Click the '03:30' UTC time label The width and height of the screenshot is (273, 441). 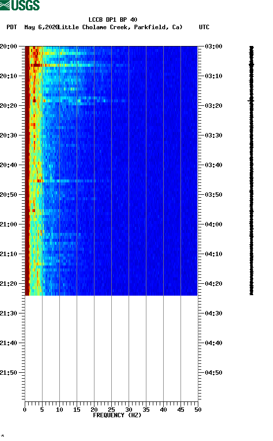pos(214,135)
